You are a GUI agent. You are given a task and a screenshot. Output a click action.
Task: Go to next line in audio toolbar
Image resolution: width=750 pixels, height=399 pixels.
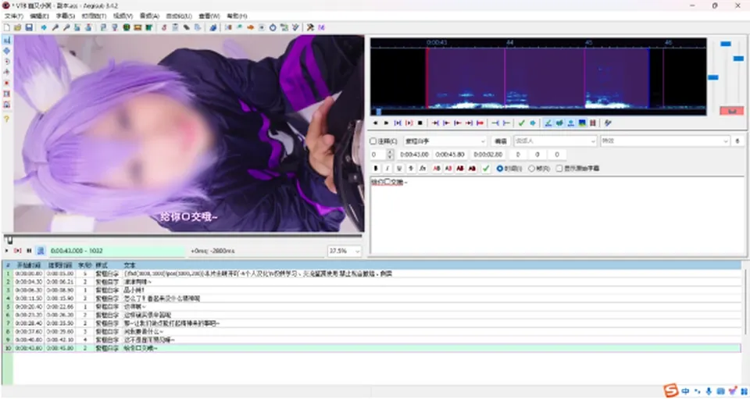point(387,123)
